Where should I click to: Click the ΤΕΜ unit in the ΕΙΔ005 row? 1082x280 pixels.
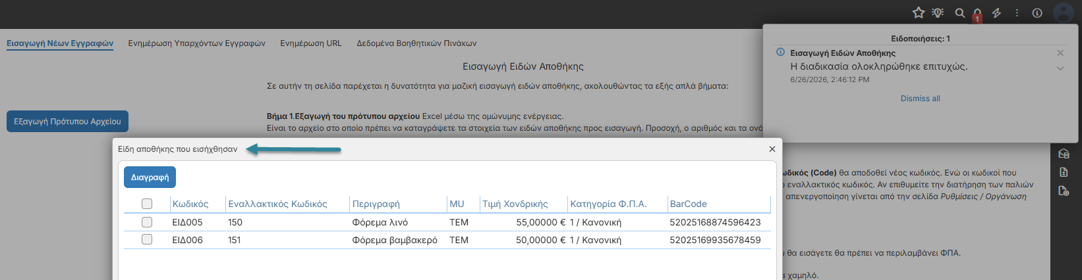(459, 222)
